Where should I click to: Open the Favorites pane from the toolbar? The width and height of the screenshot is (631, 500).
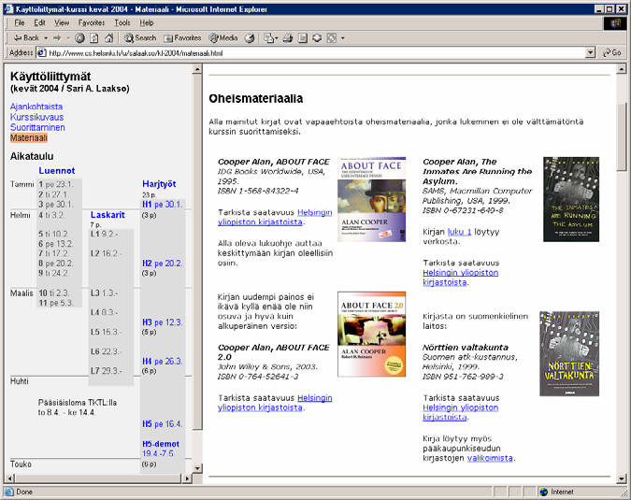(182, 37)
